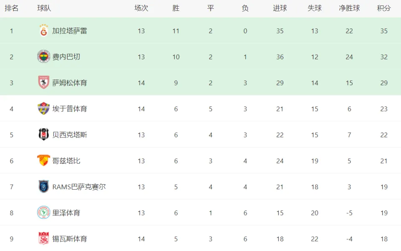Click the 排名 column header

(x=12, y=8)
